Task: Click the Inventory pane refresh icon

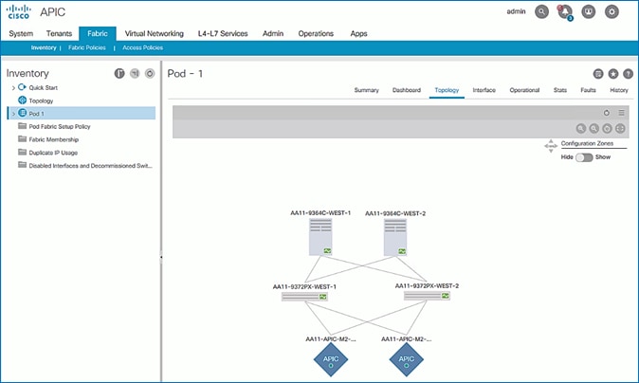Action: pos(150,73)
